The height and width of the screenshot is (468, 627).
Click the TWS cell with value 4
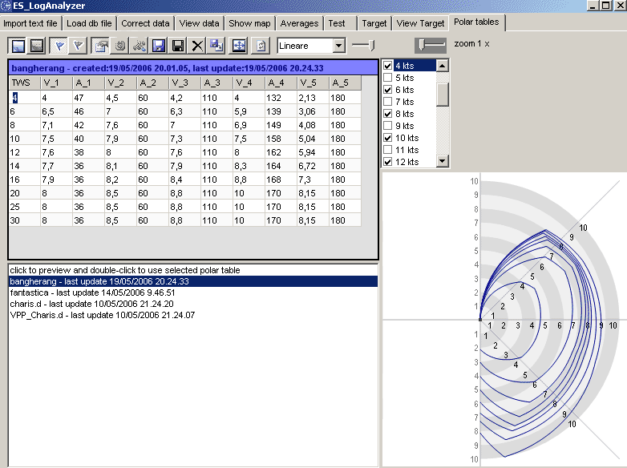(24, 98)
